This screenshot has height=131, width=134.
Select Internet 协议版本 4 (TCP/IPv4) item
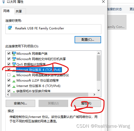pyautogui.click(x=38, y=70)
